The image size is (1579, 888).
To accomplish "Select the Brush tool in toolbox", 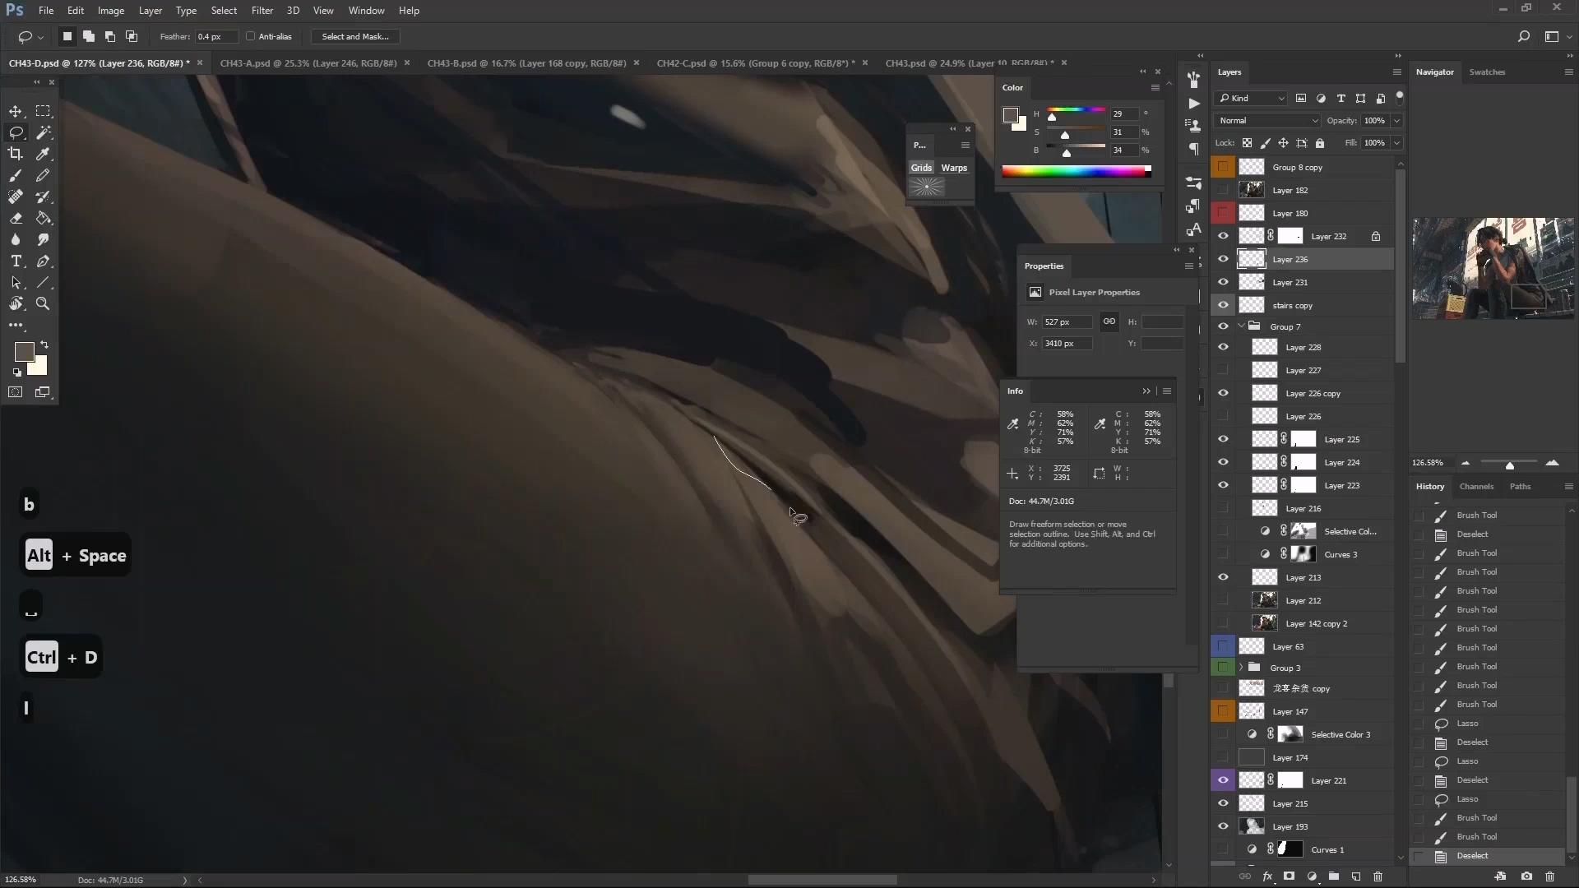I will (16, 175).
